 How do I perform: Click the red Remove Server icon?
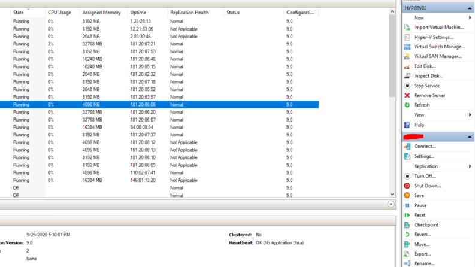click(x=407, y=95)
